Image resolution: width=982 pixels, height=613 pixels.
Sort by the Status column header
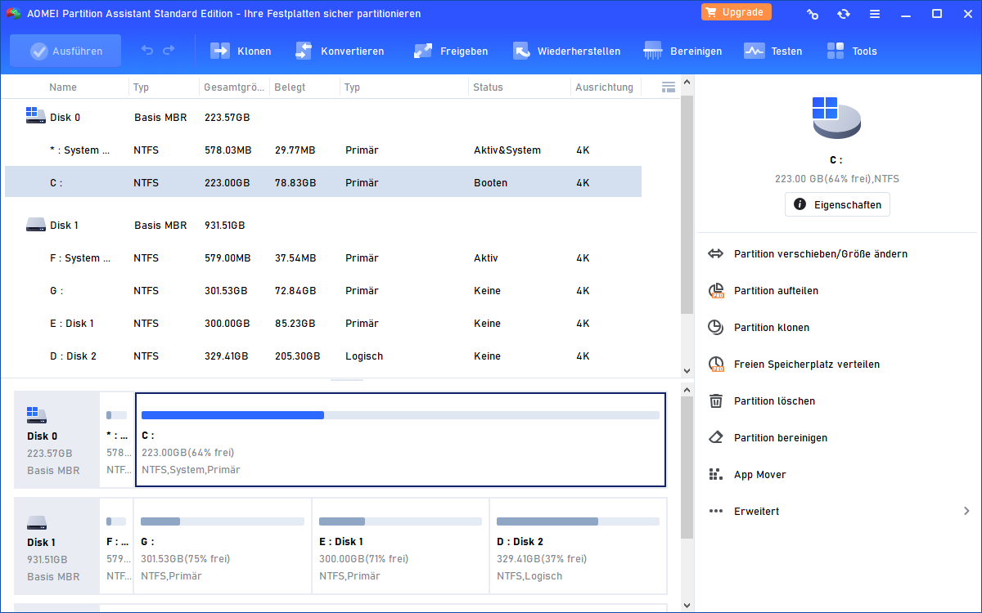[x=488, y=87]
